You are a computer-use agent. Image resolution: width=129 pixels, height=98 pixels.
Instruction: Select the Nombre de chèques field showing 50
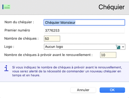(52, 39)
